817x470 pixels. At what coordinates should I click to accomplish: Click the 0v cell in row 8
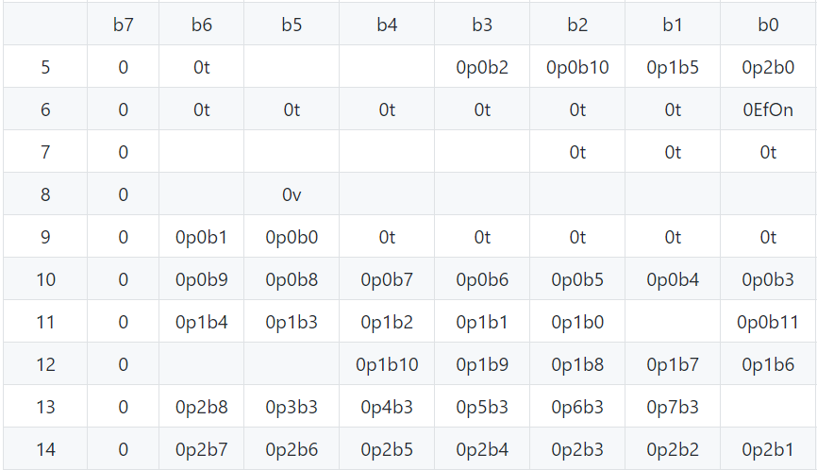tap(292, 195)
